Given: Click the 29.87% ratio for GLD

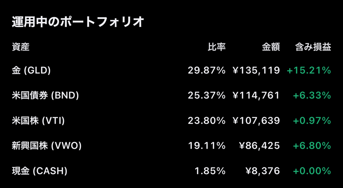Looking at the screenshot, I should coord(207,71).
